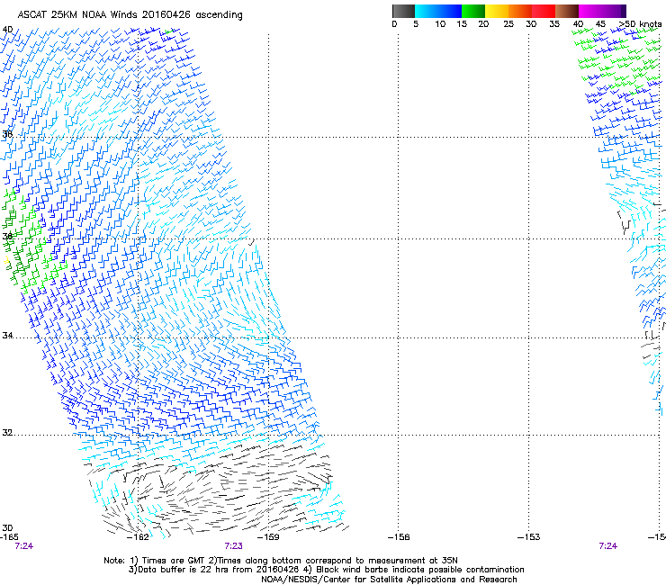Click the note line about Times are GMT
This screenshot has height=585, width=666.
point(281,561)
